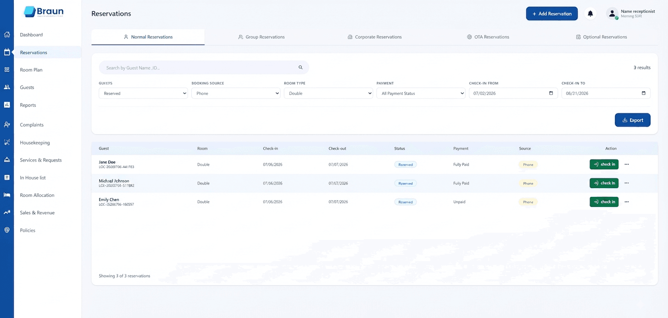This screenshot has width=668, height=318.
Task: Expand the All Payment Status dropdown
Action: 421,93
